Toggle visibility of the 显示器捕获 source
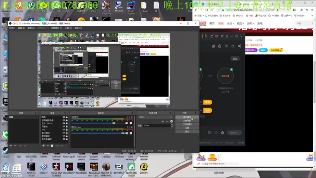The width and height of the screenshot is (316, 178). click(64, 139)
